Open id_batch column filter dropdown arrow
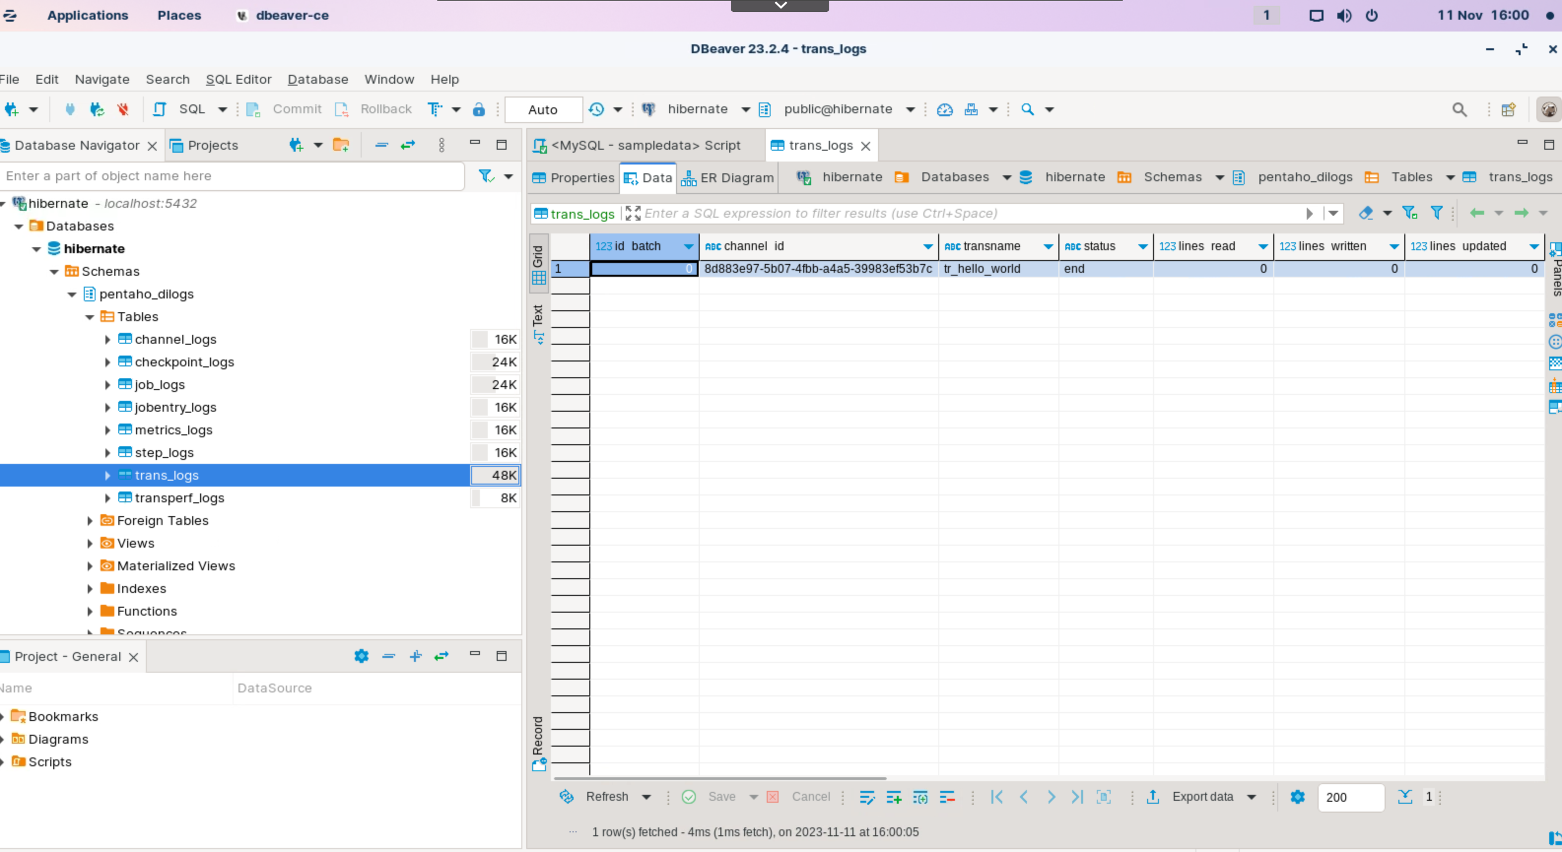 (x=688, y=247)
